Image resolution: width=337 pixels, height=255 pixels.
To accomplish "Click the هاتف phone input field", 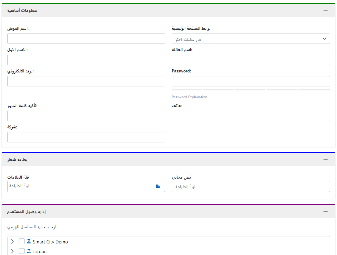I will pyautogui.click(x=251, y=116).
